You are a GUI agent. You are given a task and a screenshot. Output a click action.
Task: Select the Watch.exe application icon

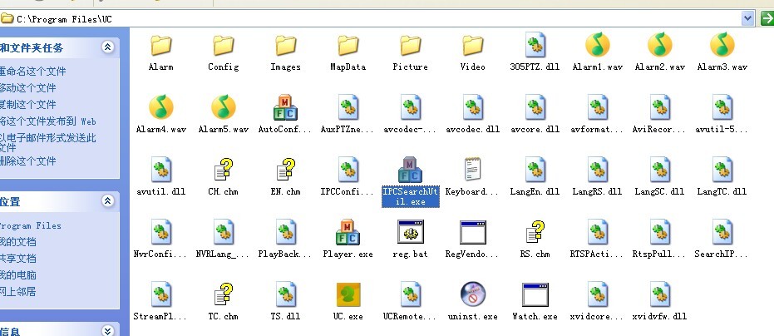[x=535, y=294]
